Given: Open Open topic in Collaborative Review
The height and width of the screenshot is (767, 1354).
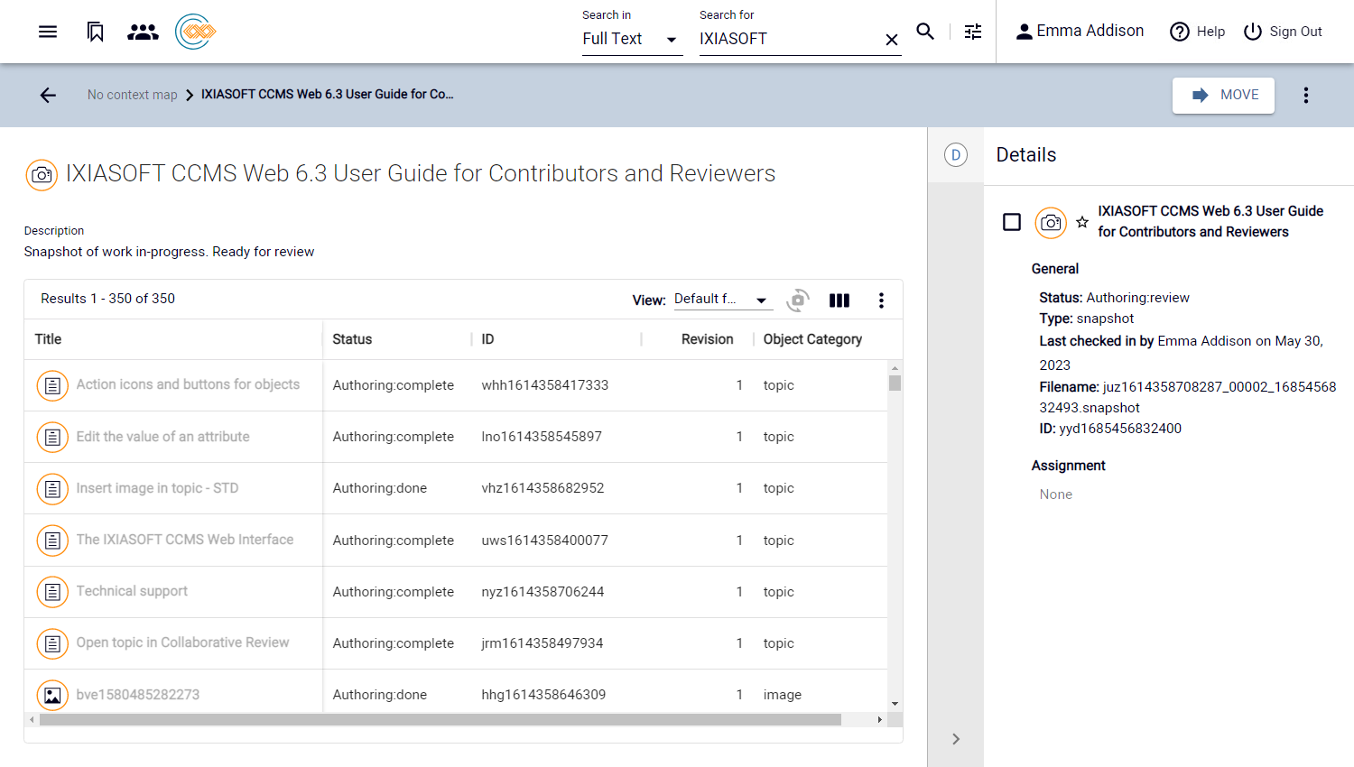Looking at the screenshot, I should point(182,642).
